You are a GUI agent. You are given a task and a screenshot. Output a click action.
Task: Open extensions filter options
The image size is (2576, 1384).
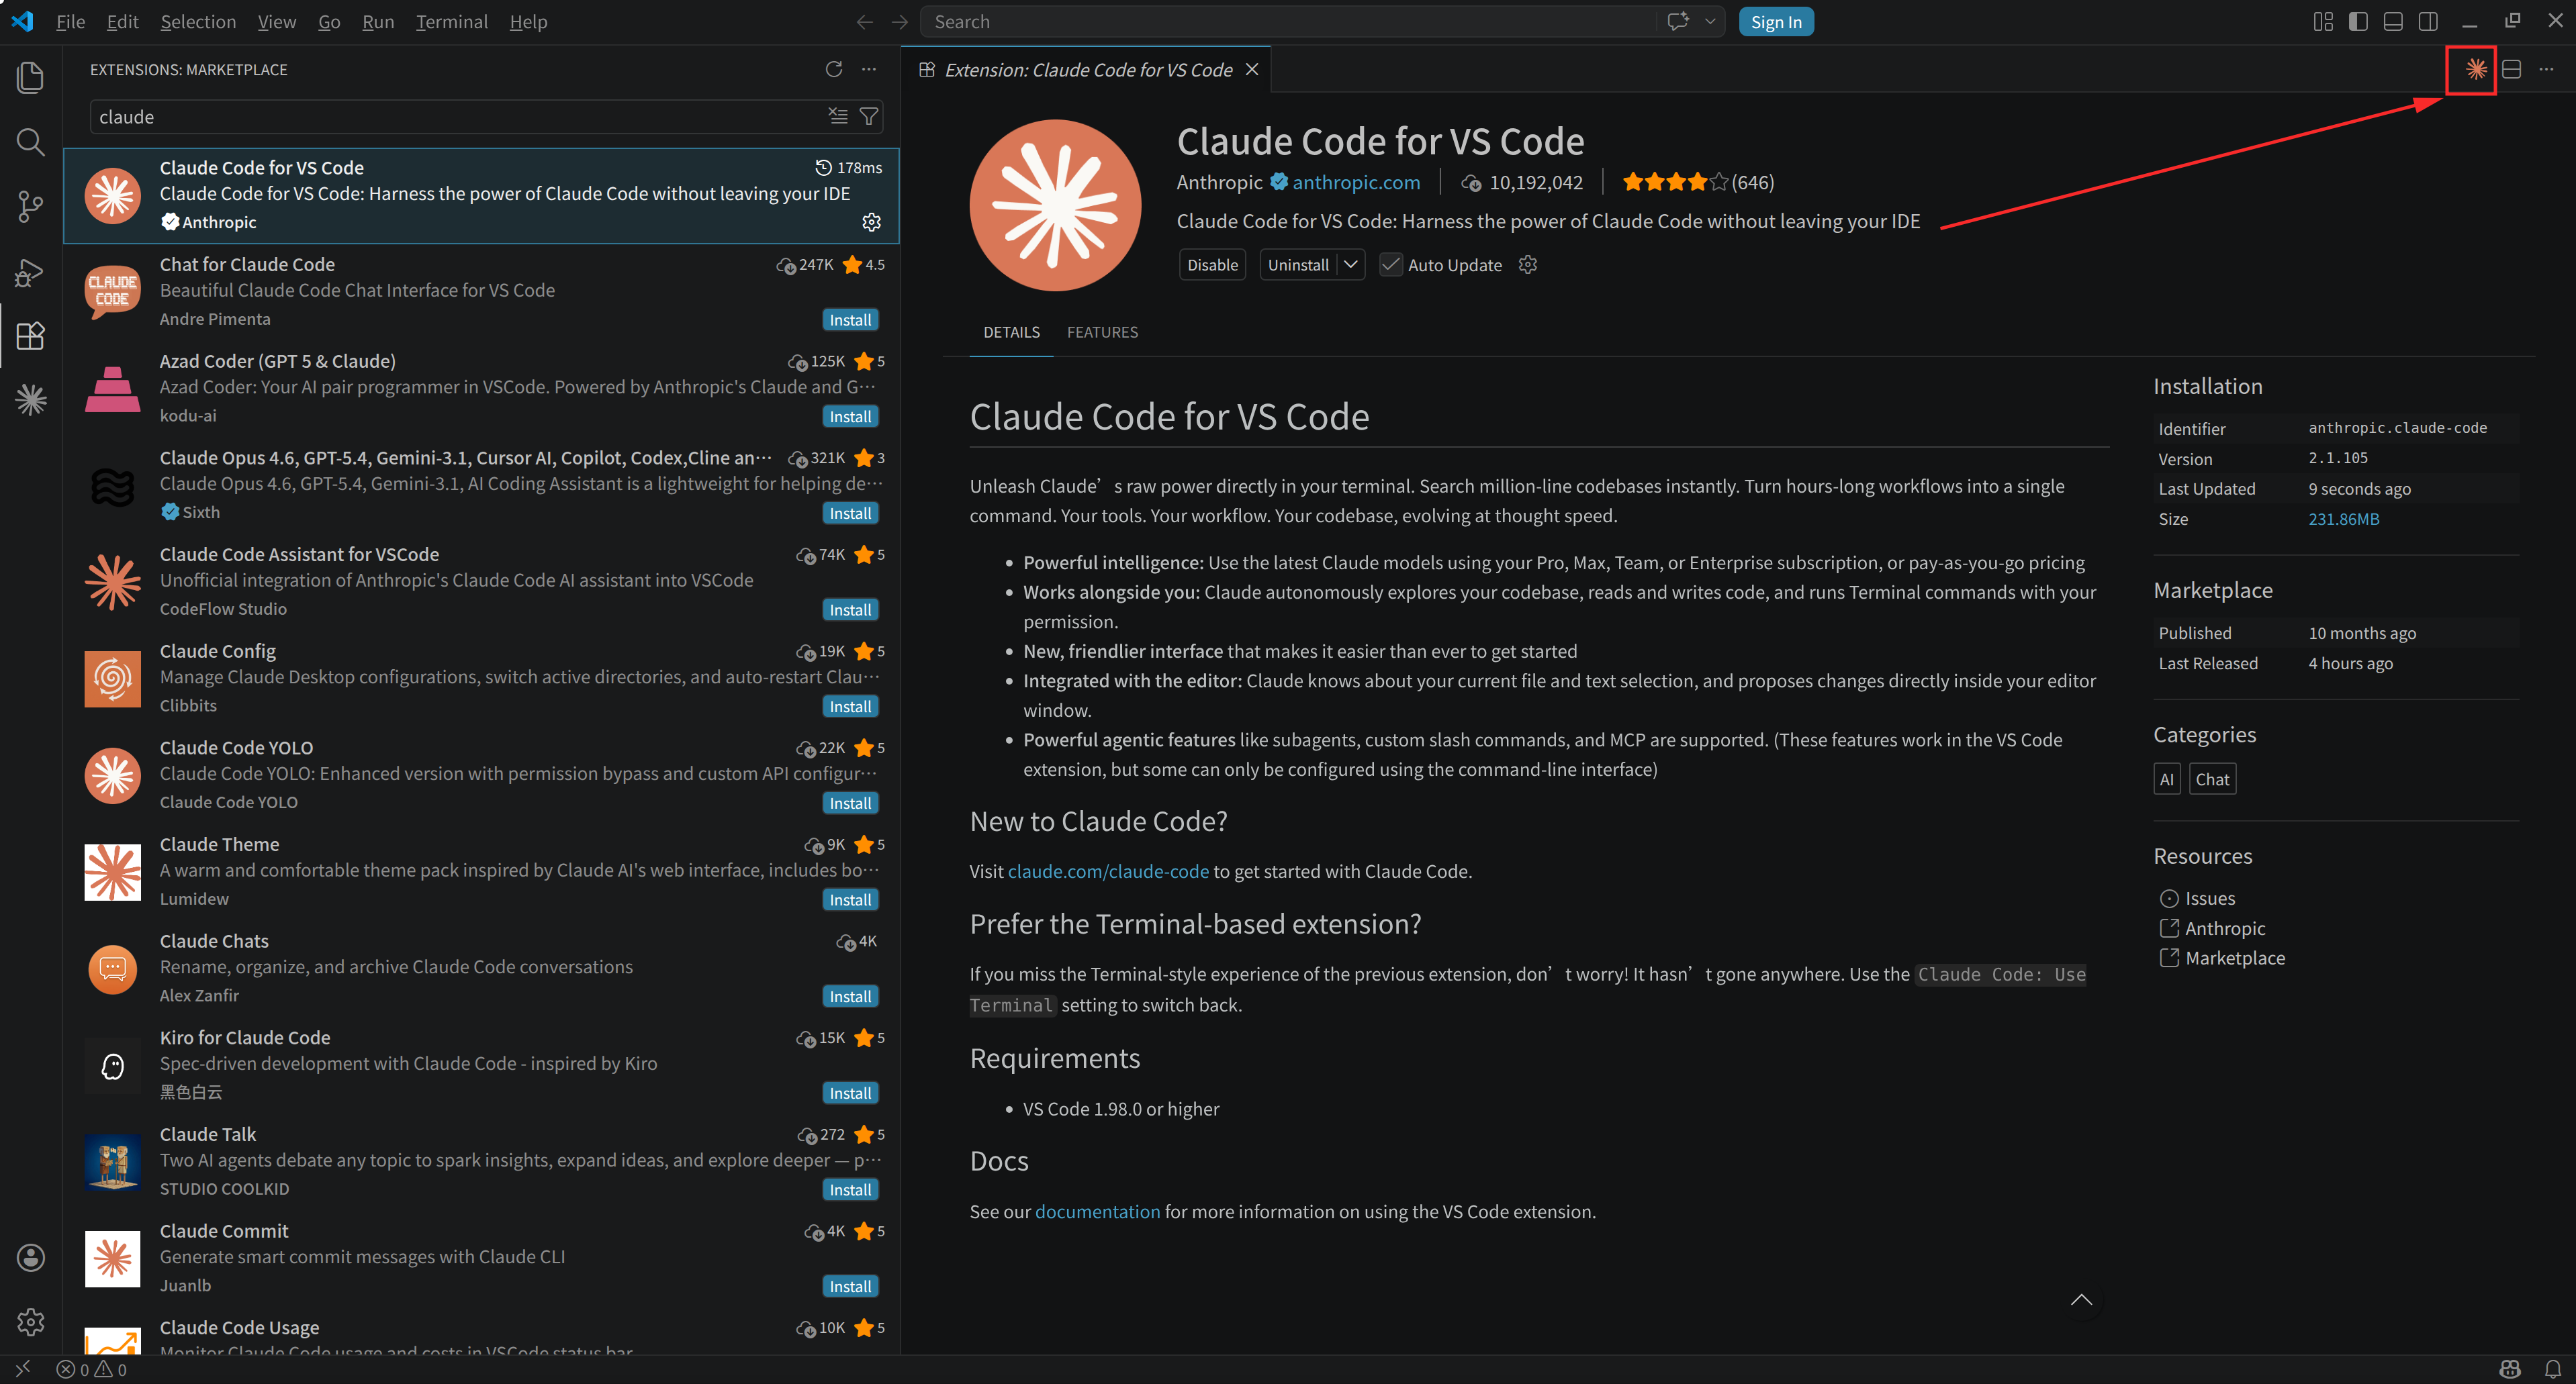coord(869,117)
